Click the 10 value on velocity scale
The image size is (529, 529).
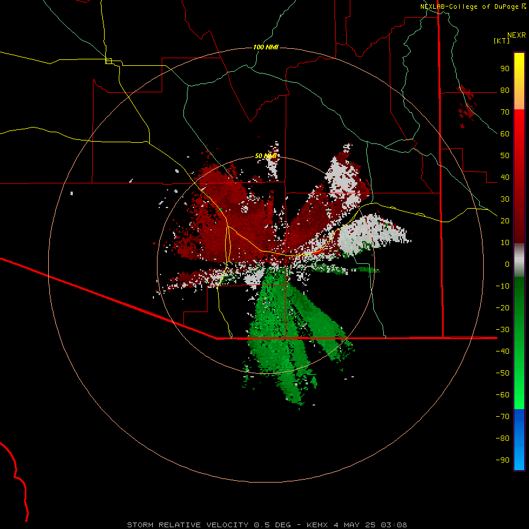point(505,243)
